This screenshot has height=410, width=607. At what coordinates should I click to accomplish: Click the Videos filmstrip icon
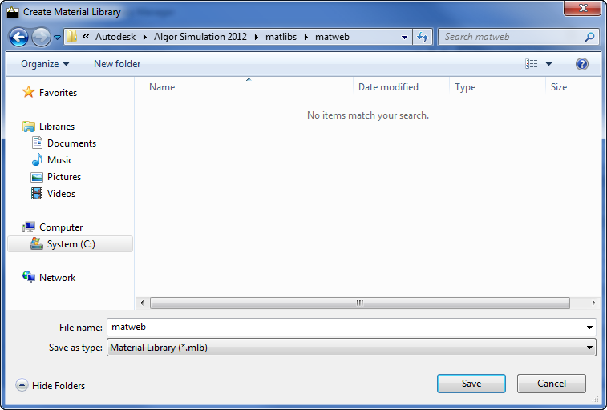click(37, 193)
